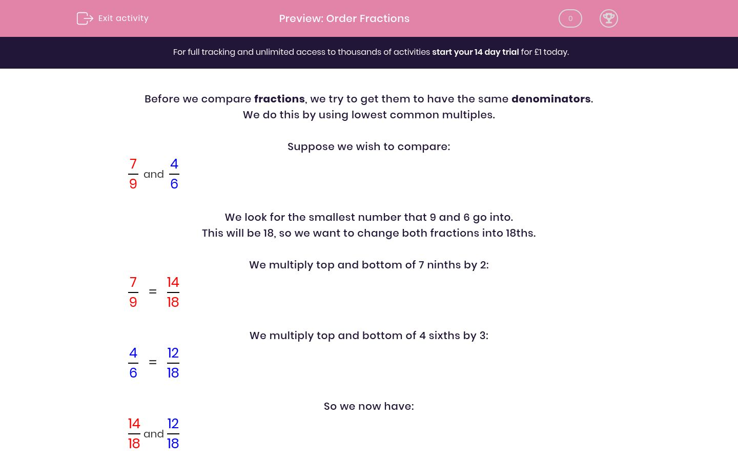Select blue 4/6 beside the word "and"
Screen dimensions: 738x461
click(x=174, y=174)
